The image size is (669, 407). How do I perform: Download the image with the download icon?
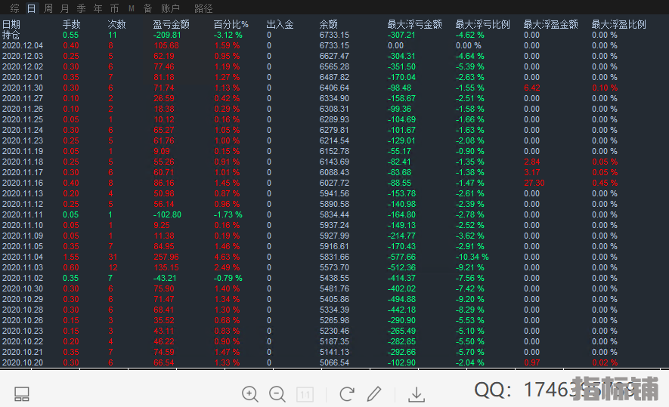tap(417, 394)
